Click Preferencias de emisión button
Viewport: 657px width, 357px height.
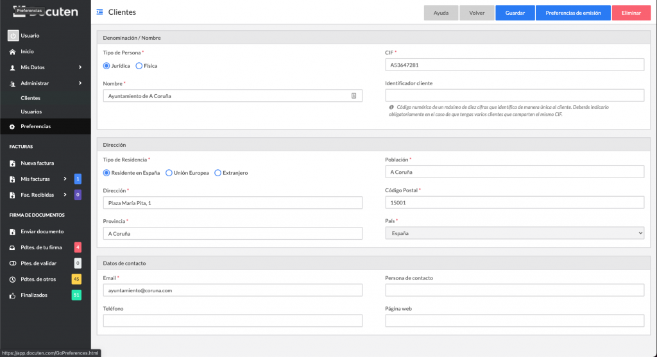(573, 13)
